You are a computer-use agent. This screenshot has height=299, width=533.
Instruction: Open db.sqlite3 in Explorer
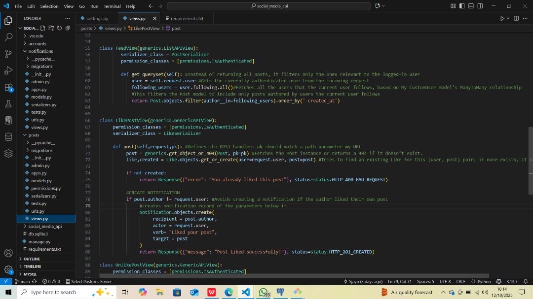38,234
